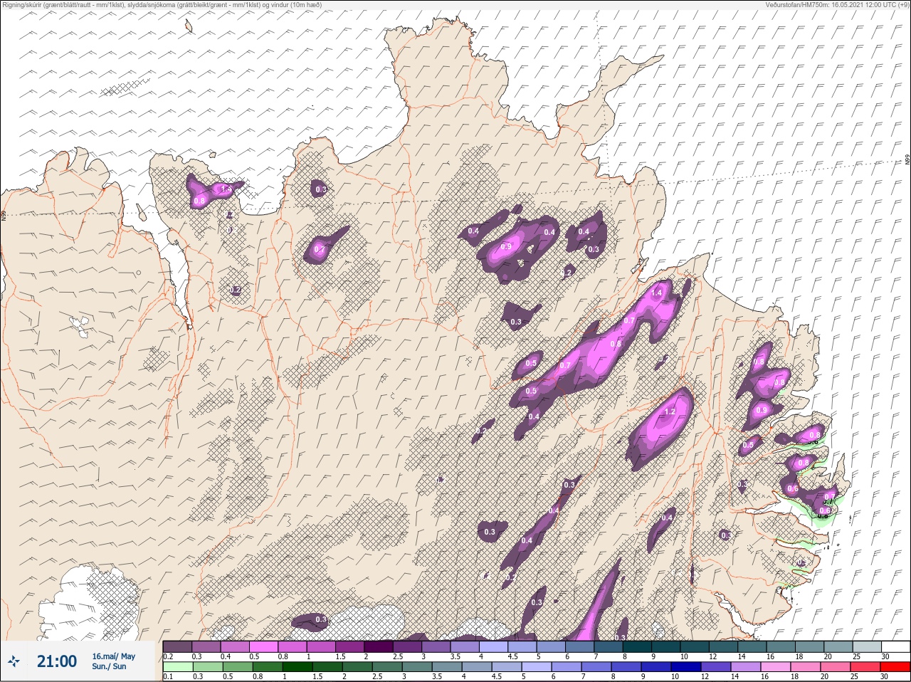Click the 'Sun./ Sun' weekday label
Viewport: 911px width, 682px height.
[109, 666]
